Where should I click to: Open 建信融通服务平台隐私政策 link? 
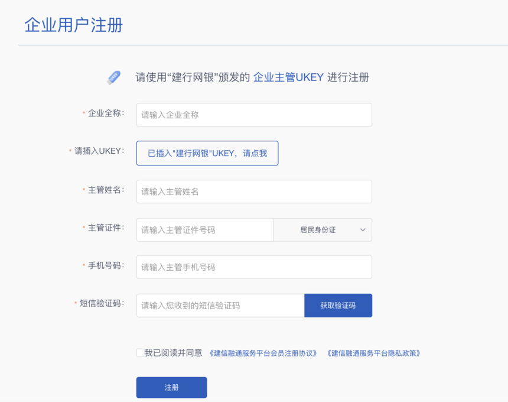point(373,353)
